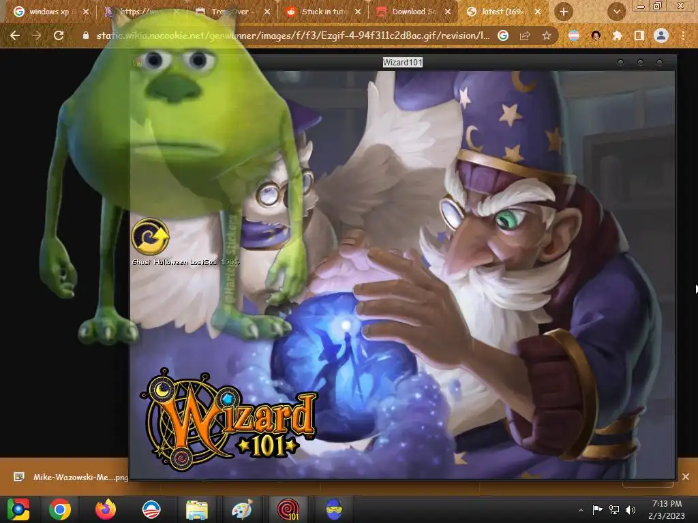Click the Google icon in address bar
This screenshot has height=523, width=698.
pos(502,35)
